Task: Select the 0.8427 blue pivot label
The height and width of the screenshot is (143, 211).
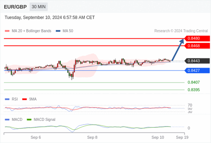Action: click(x=197, y=71)
